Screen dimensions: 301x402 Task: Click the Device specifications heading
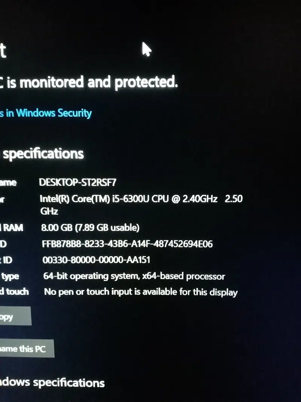pos(42,154)
